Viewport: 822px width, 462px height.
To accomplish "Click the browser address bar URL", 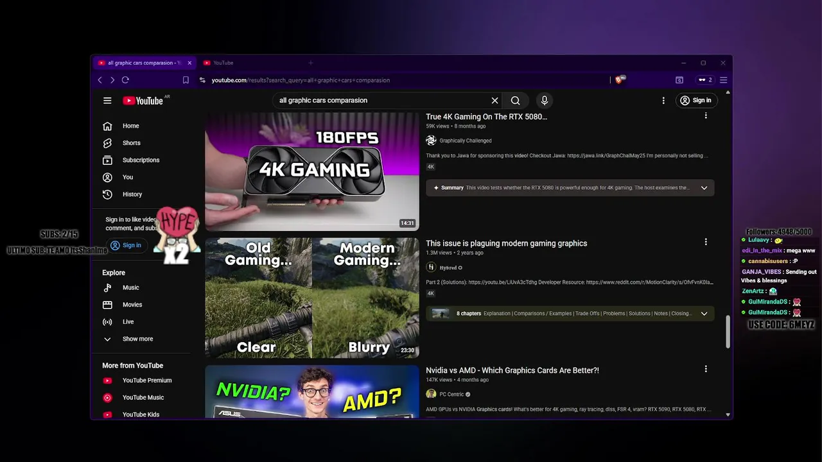I will point(301,80).
